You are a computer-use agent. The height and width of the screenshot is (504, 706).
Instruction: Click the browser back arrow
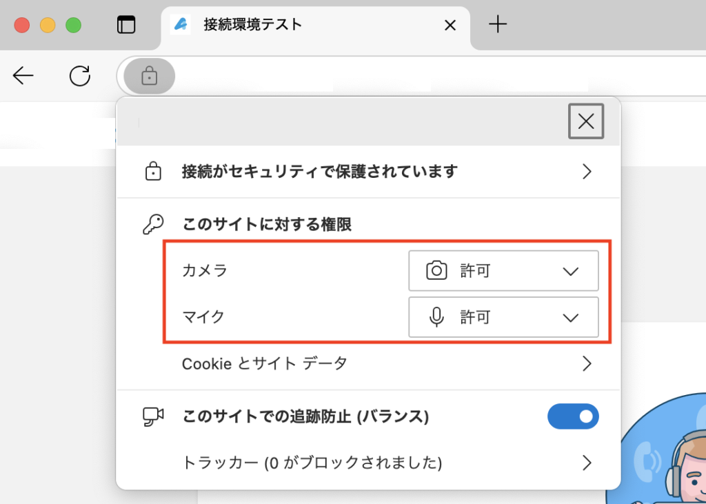[x=23, y=76]
